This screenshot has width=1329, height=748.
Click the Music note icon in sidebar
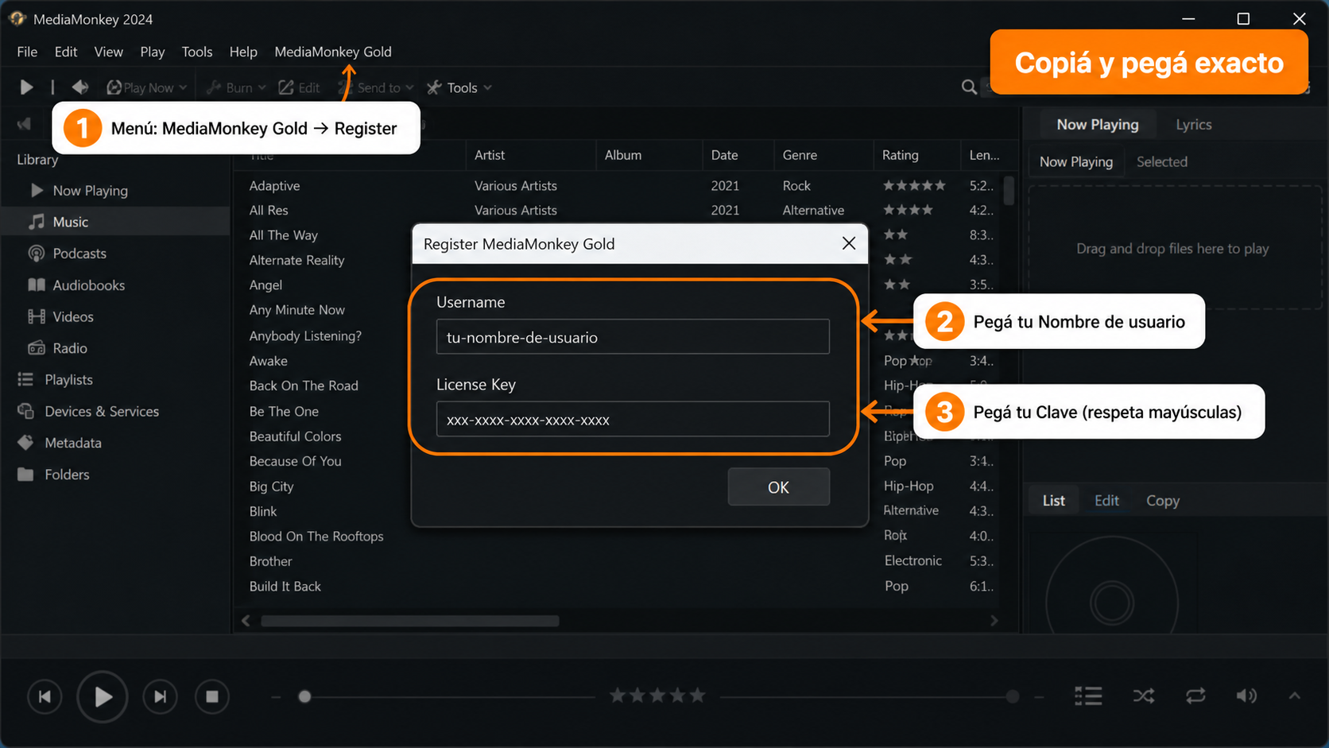pyautogui.click(x=37, y=222)
